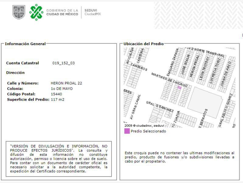The image size is (243, 183).
Task: Click the Información General panel title
Action: point(25,44)
